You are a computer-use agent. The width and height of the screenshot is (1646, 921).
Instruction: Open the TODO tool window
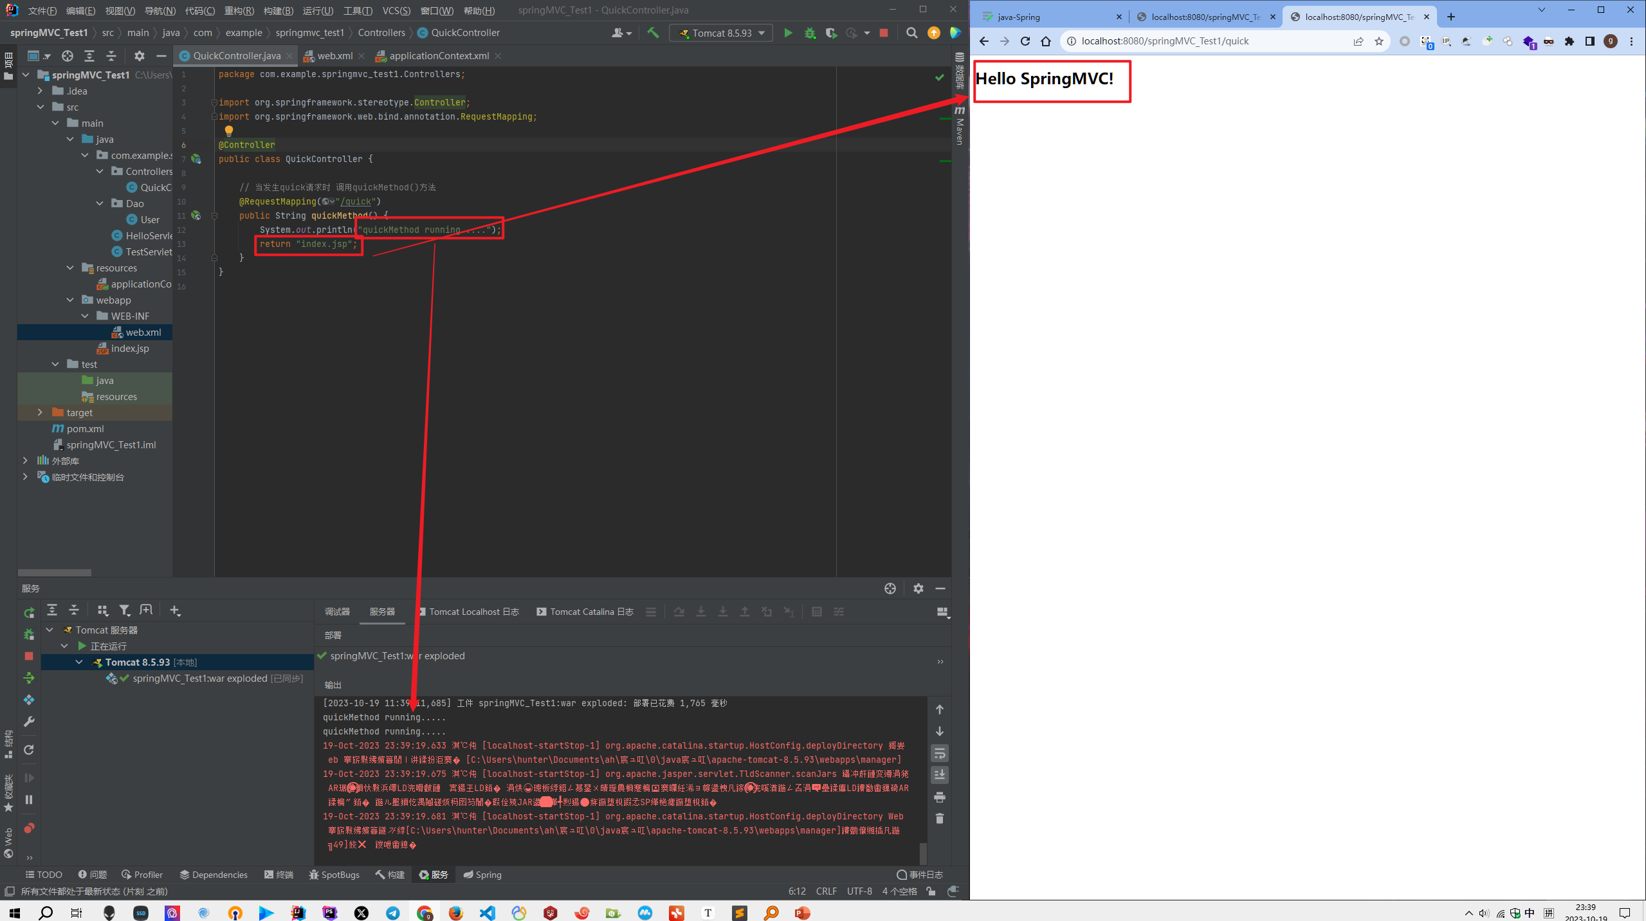pos(44,875)
